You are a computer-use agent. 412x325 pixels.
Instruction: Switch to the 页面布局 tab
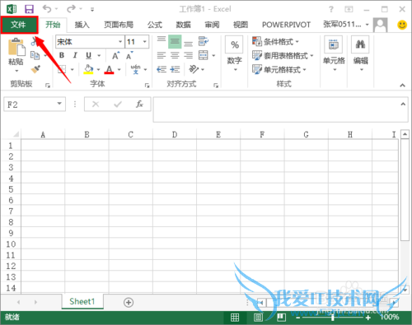(119, 25)
